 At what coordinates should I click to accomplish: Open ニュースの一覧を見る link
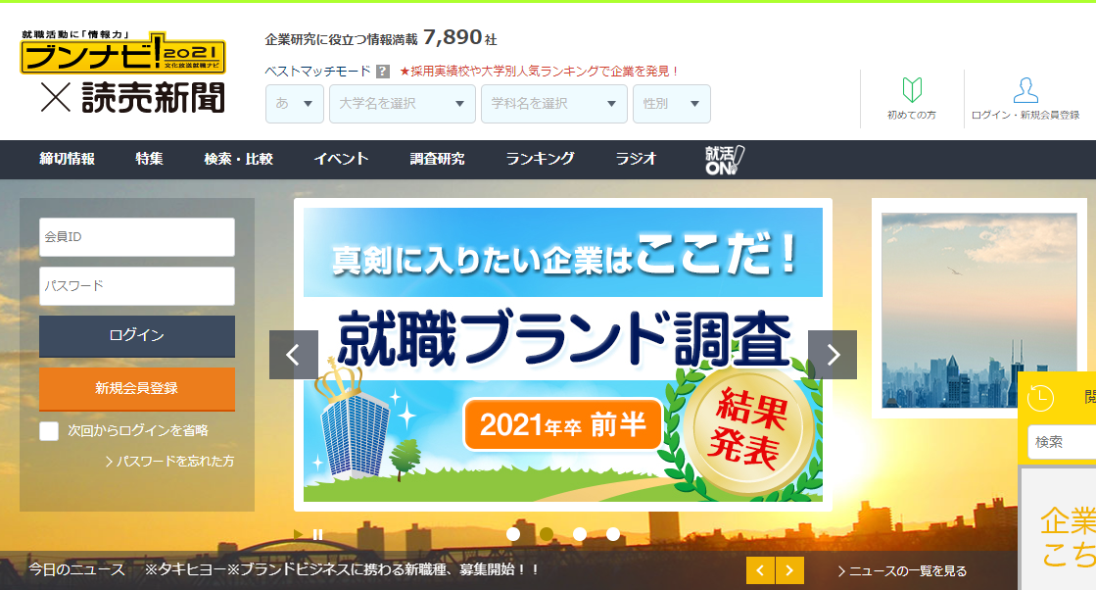pos(902,571)
